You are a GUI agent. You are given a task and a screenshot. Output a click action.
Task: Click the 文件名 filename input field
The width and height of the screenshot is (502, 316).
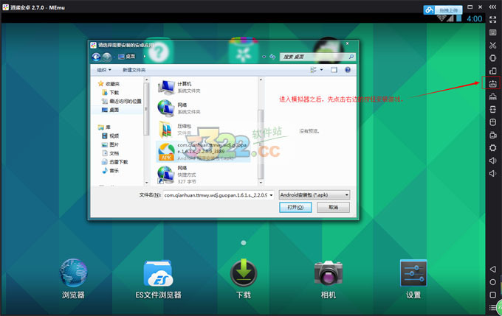(x=216, y=195)
